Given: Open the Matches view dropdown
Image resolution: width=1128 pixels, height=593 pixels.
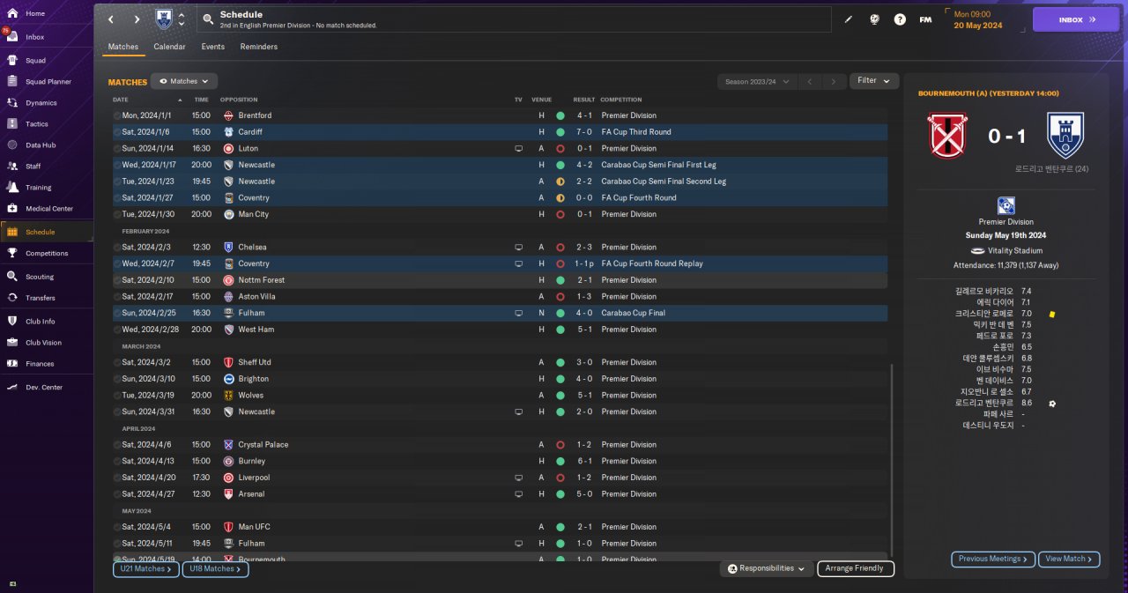Looking at the screenshot, I should (x=184, y=81).
